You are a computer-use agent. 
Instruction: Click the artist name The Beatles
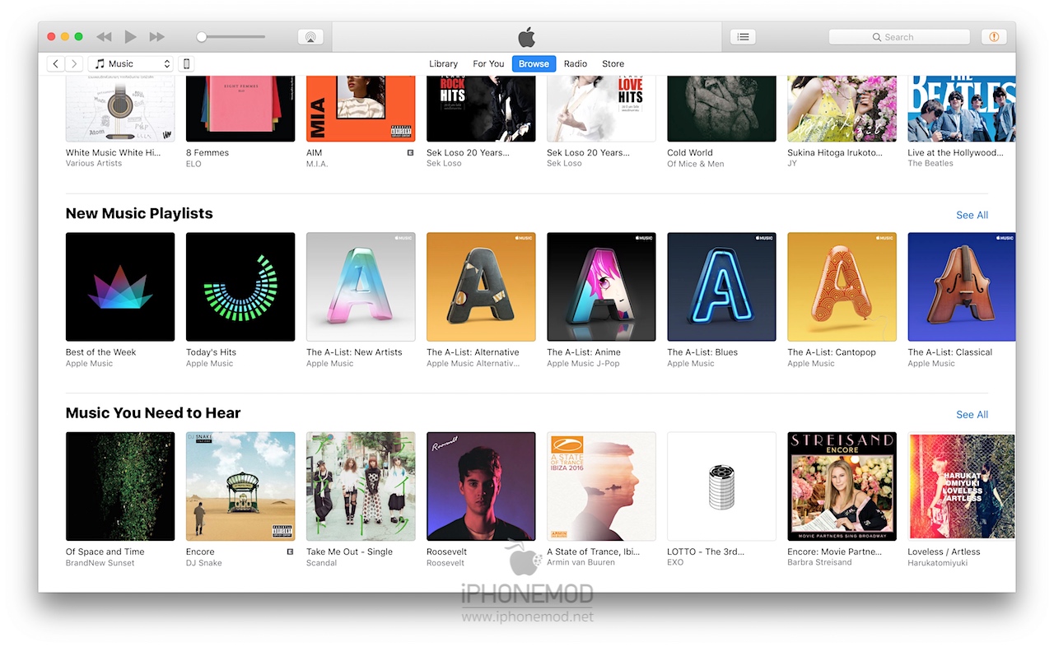pyautogui.click(x=930, y=164)
